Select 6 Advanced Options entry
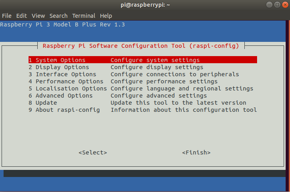Image resolution: width=290 pixels, height=192 pixels. [142, 96]
